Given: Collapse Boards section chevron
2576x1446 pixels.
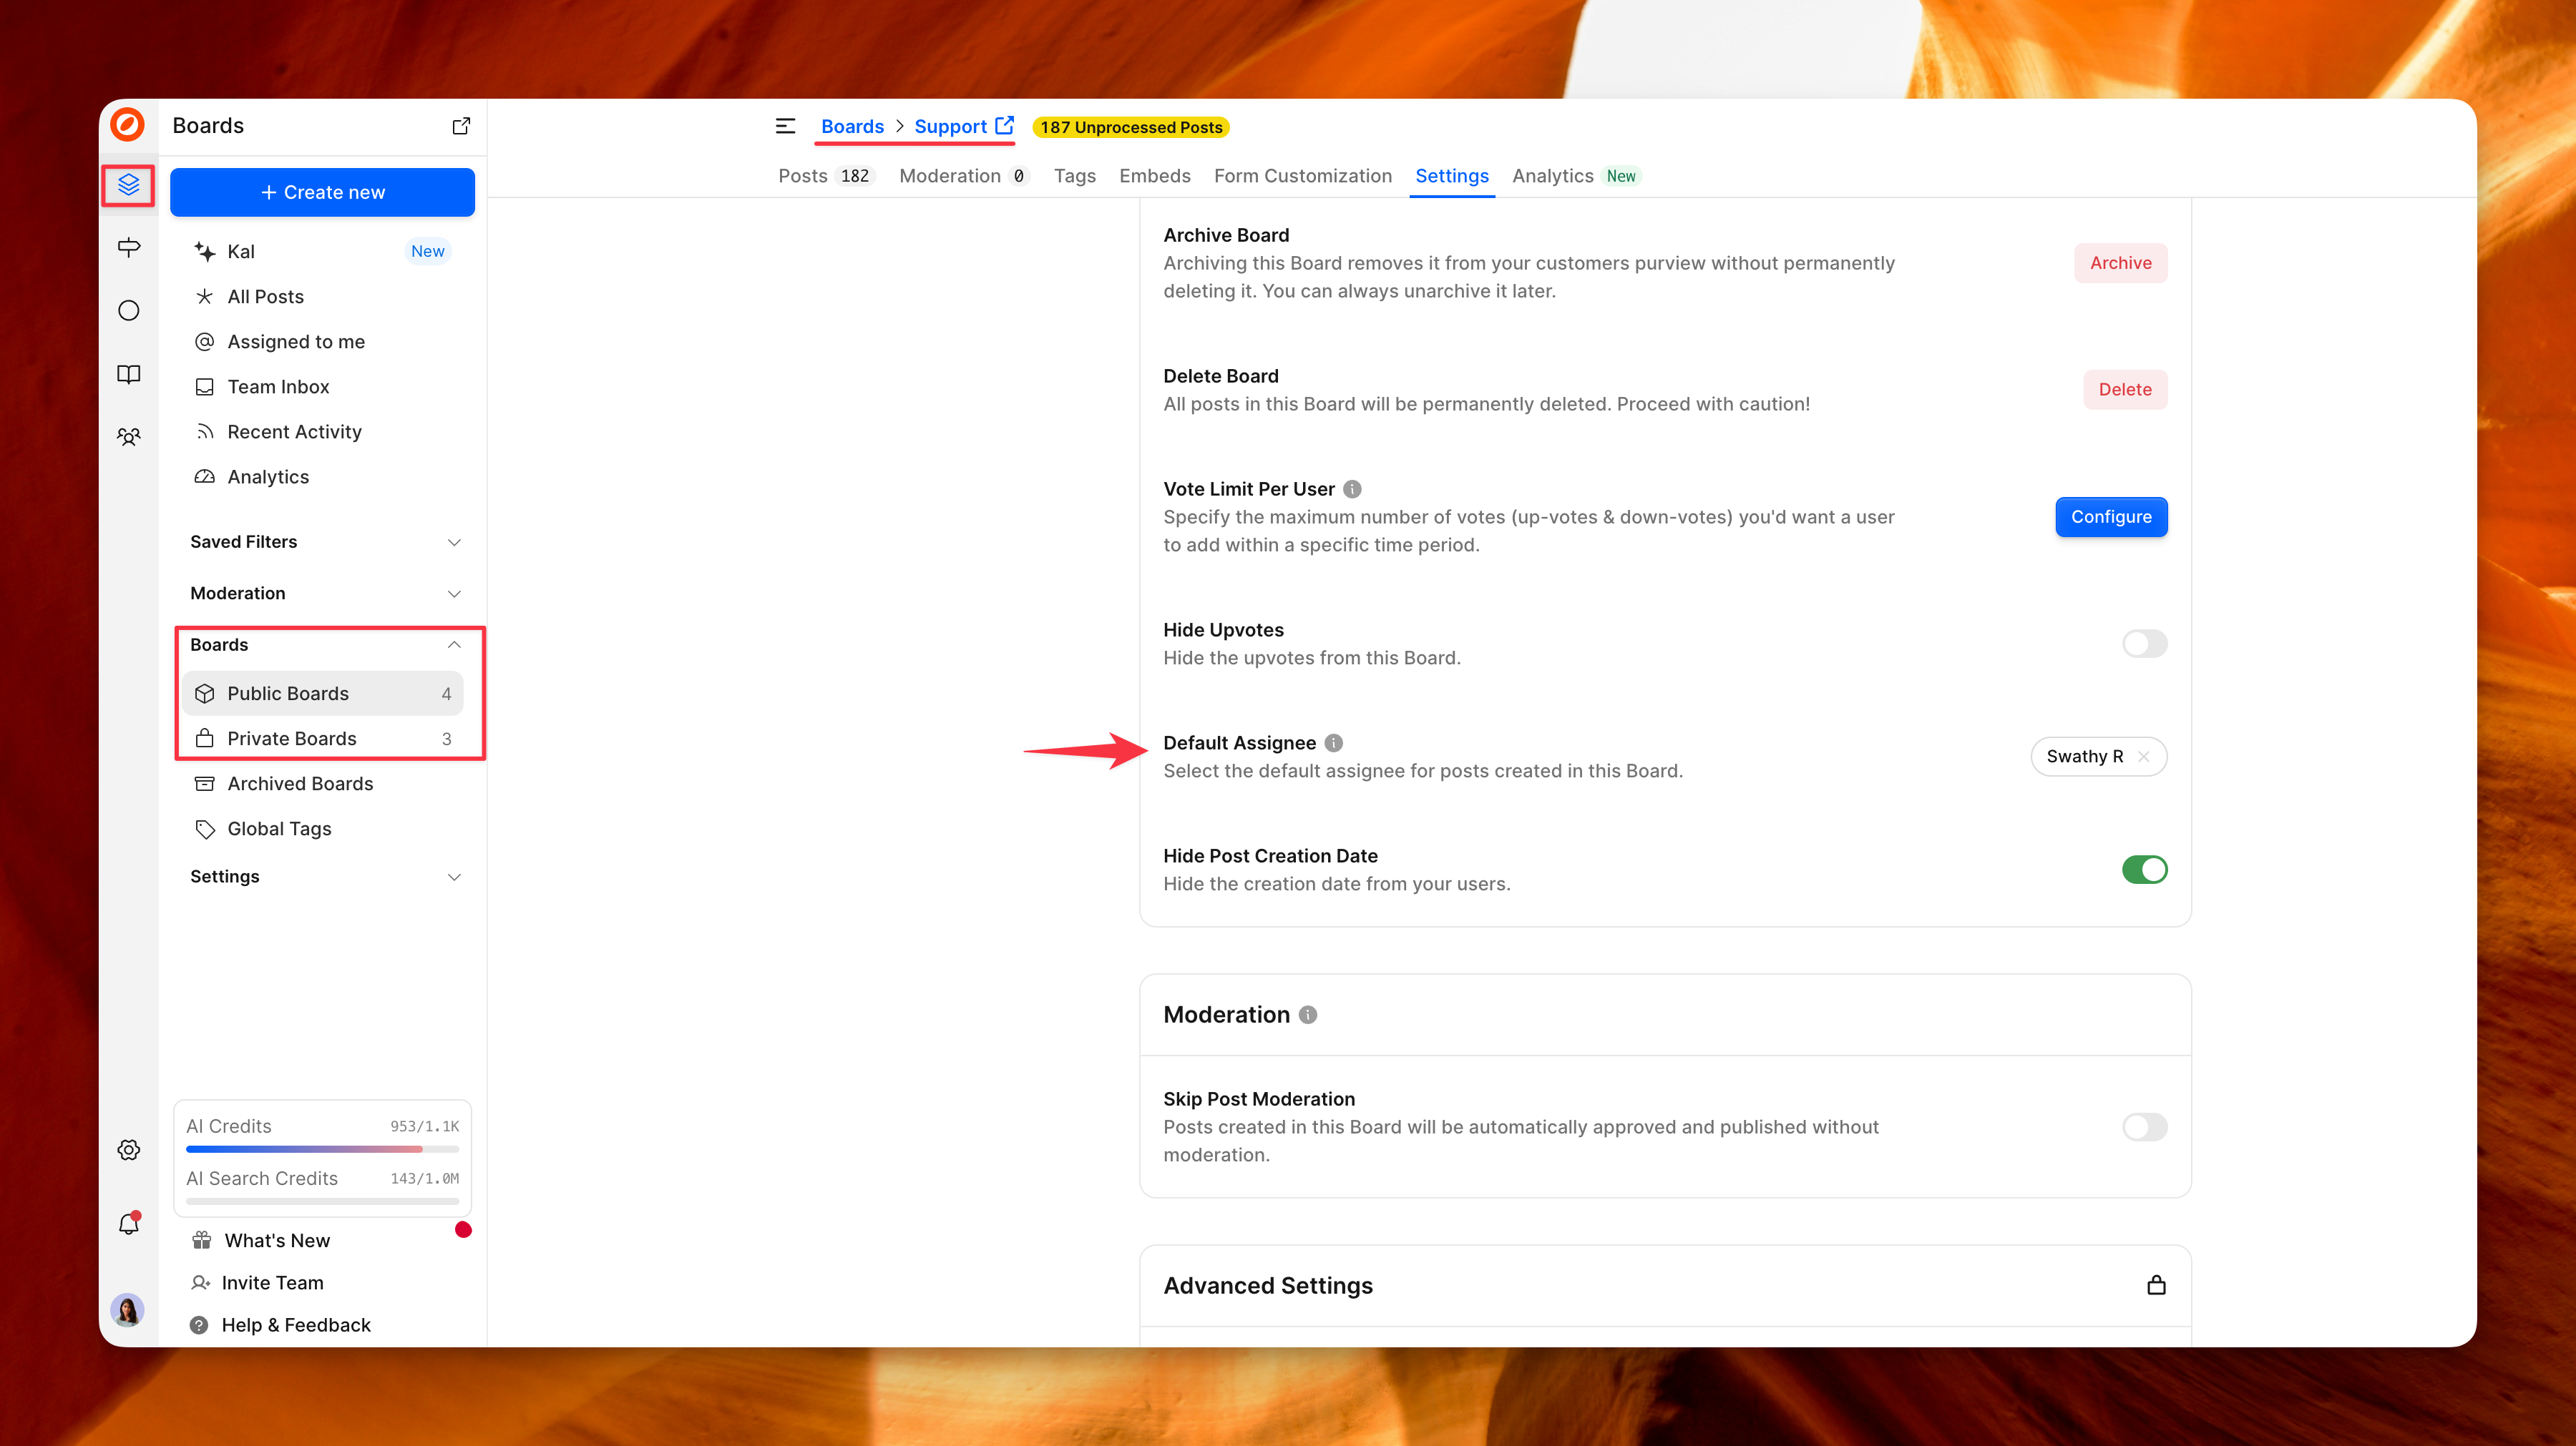Looking at the screenshot, I should pyautogui.click(x=454, y=644).
